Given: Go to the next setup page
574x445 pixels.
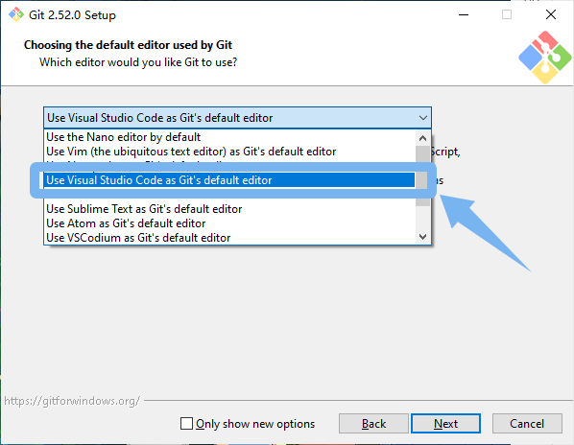Looking at the screenshot, I should click(x=445, y=424).
